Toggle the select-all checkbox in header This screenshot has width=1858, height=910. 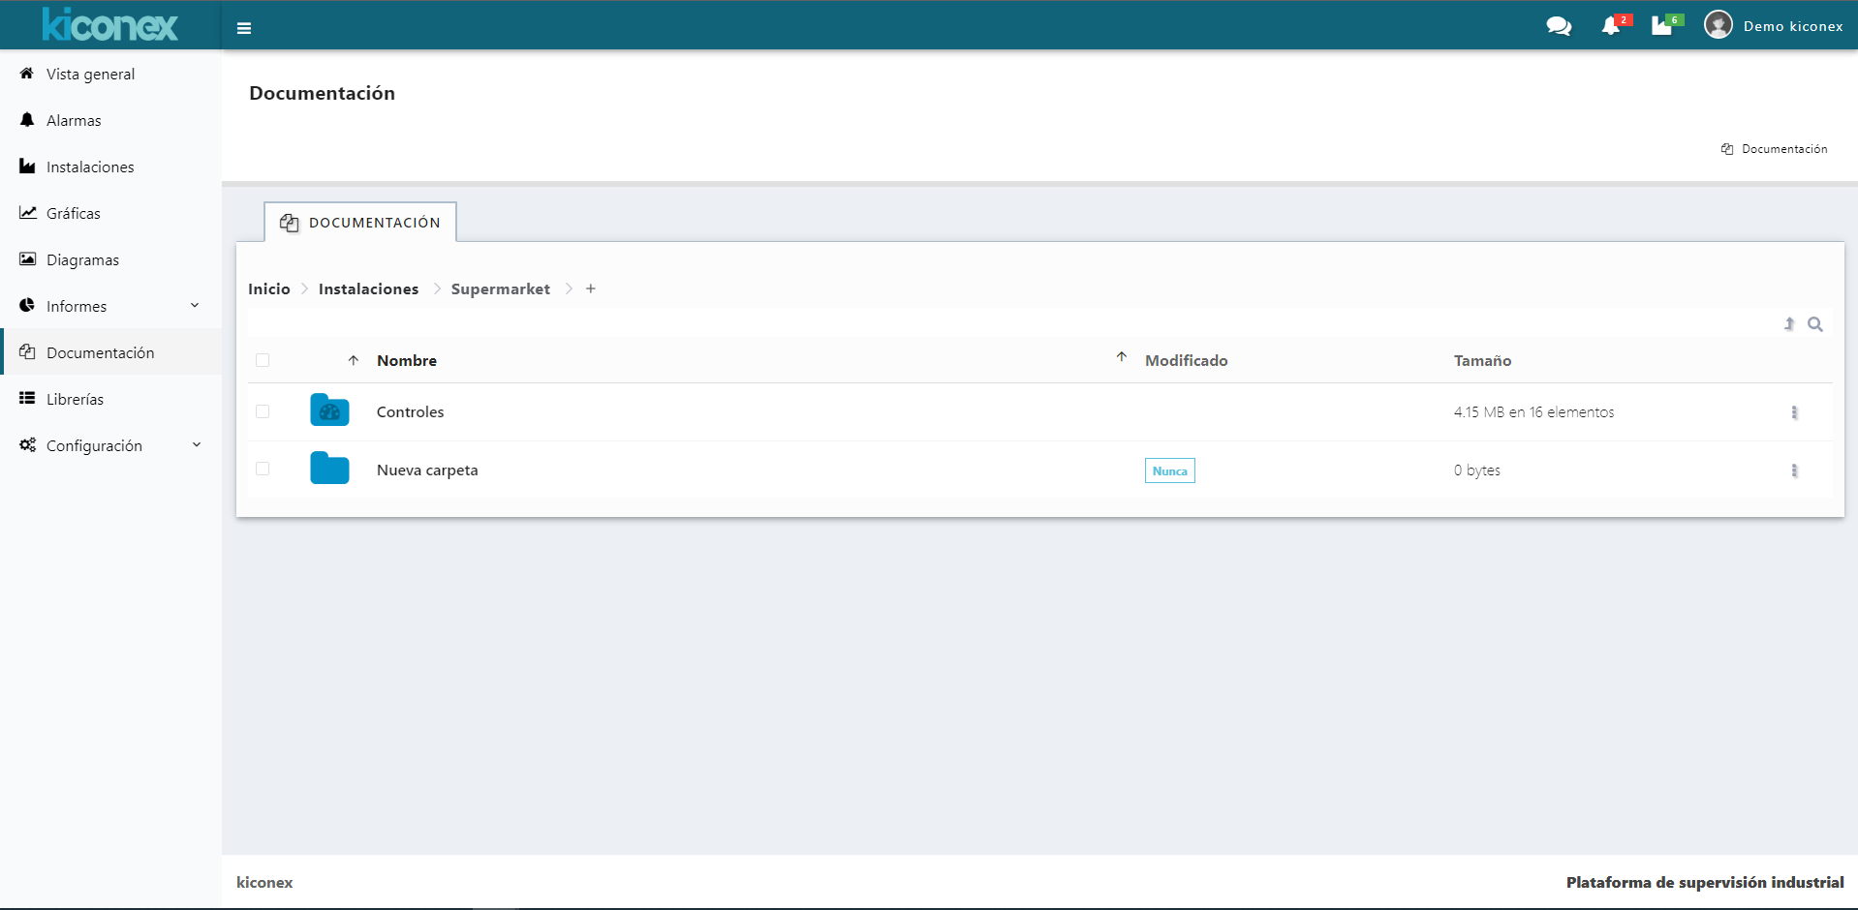coord(263,360)
